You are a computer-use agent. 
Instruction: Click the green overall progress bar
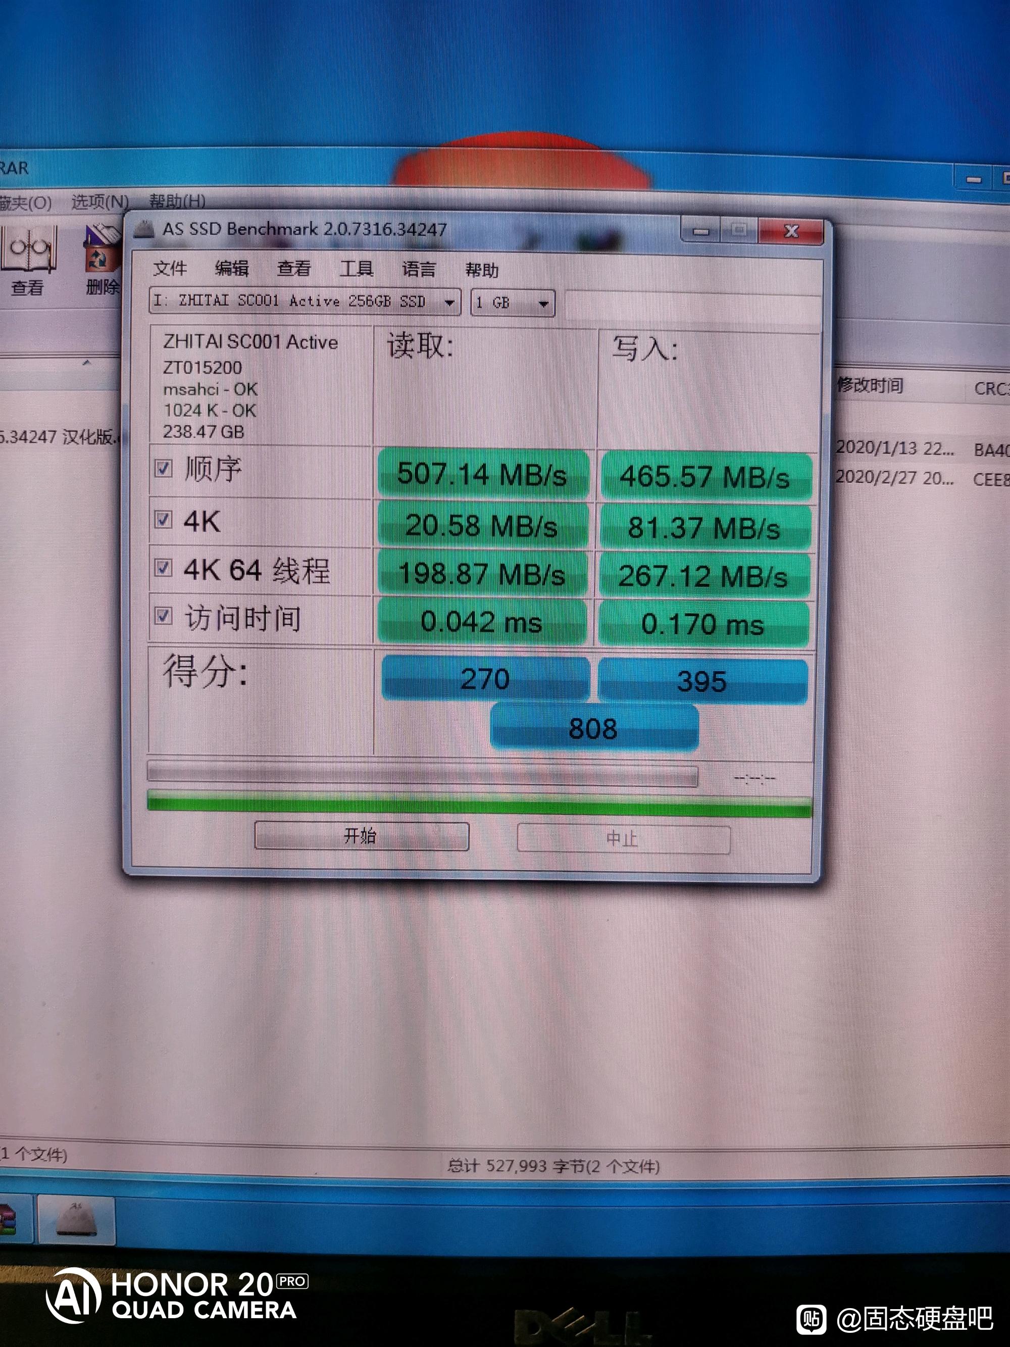[x=480, y=803]
